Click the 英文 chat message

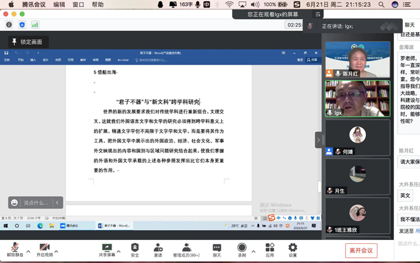pyautogui.click(x=405, y=196)
